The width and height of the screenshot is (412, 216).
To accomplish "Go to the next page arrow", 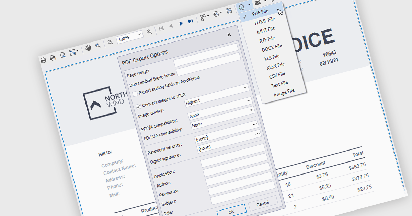I will (181, 24).
